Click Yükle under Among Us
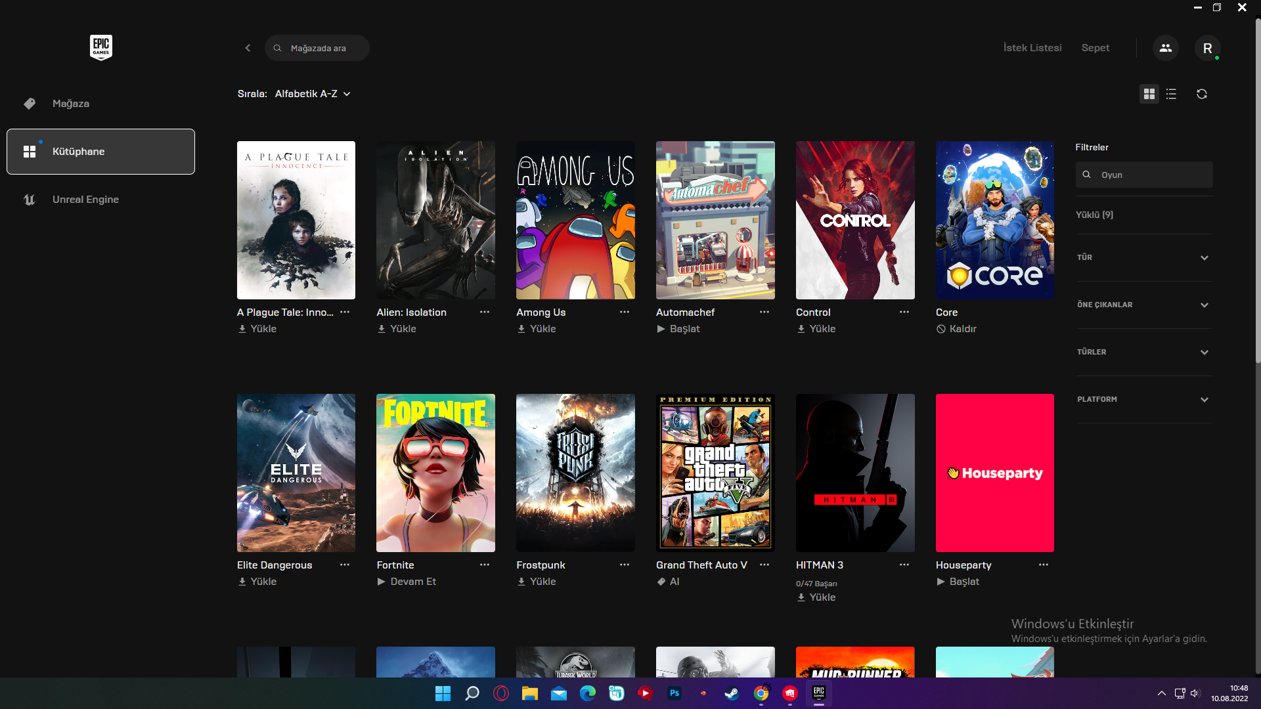 [537, 329]
